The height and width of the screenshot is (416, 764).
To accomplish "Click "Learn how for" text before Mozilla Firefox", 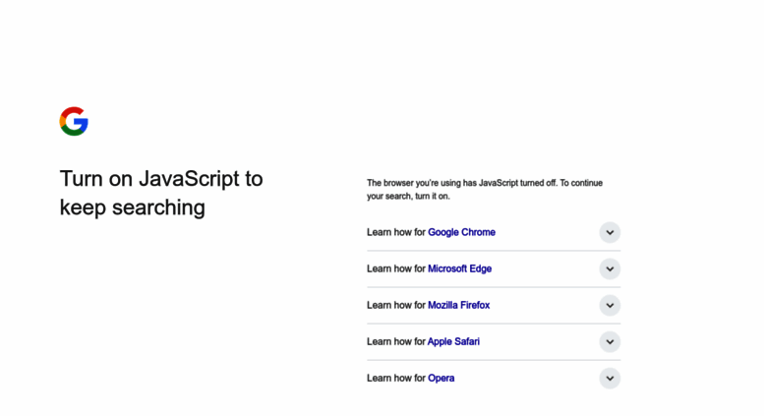I will point(395,305).
